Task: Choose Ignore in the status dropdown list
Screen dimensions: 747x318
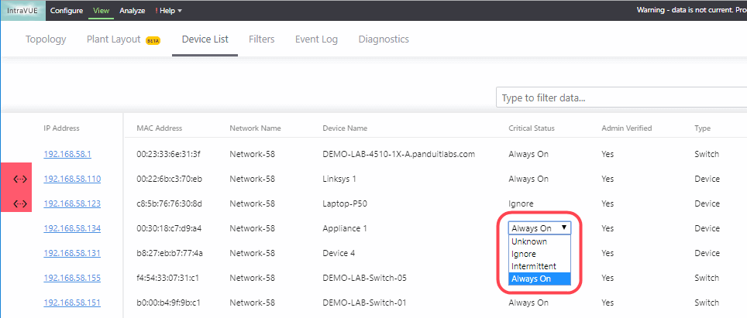Action: coord(539,254)
